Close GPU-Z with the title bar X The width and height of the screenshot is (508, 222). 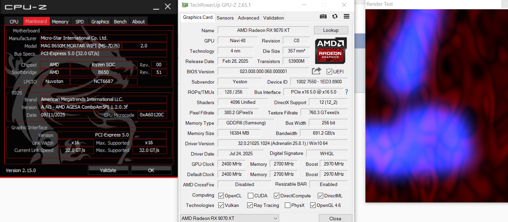(x=344, y=5)
